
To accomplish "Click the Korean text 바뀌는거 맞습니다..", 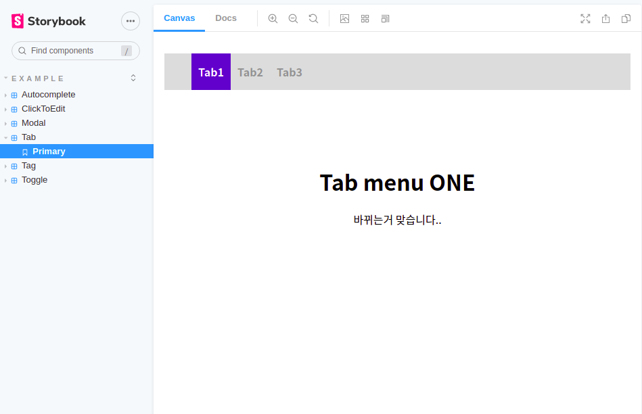I will tap(397, 220).
